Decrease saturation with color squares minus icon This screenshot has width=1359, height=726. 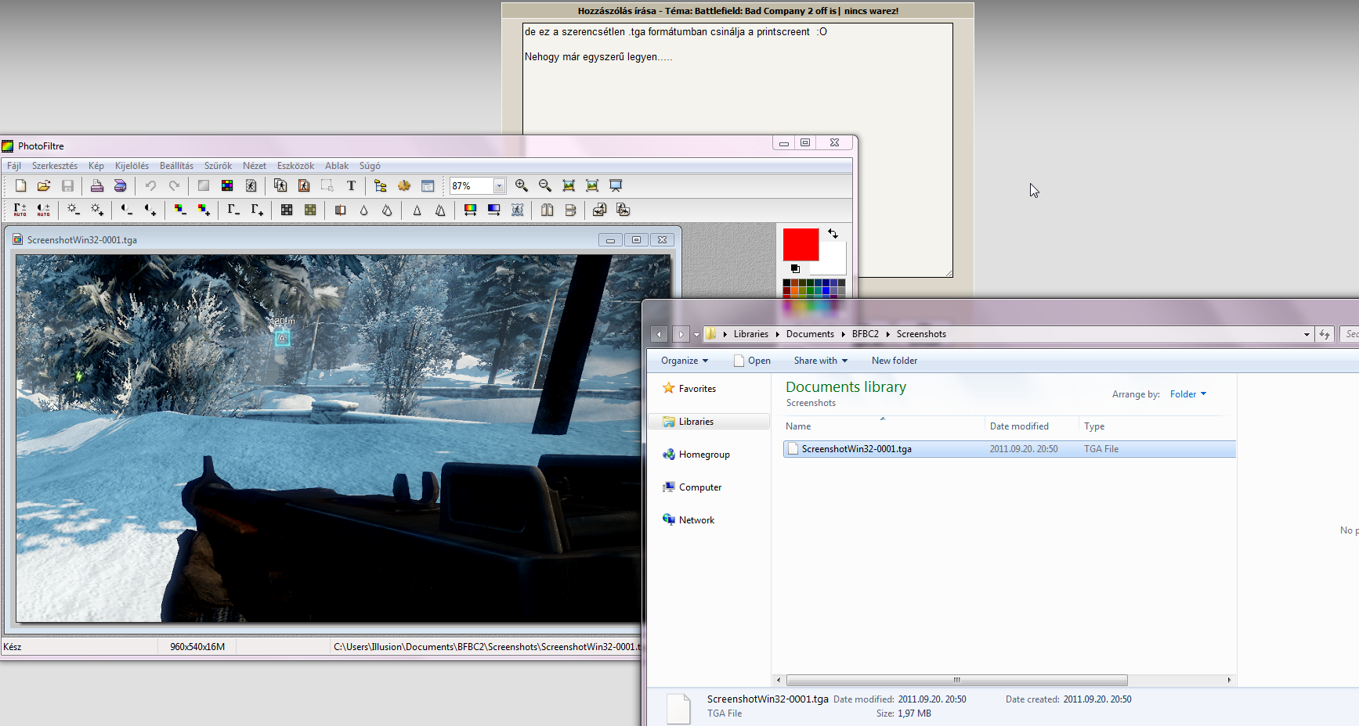(x=180, y=210)
